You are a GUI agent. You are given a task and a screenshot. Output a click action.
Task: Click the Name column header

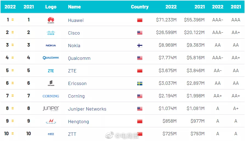click(74, 7)
